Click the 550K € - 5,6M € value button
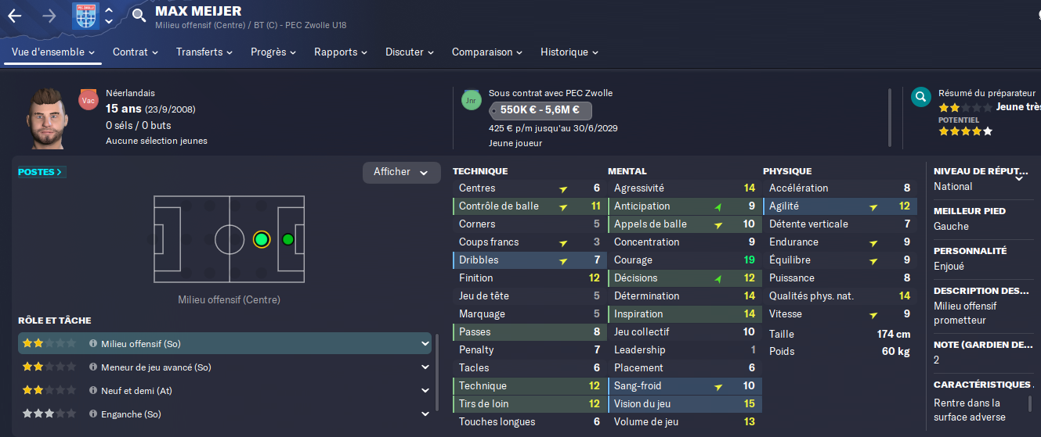This screenshot has height=437, width=1041. tap(540, 110)
